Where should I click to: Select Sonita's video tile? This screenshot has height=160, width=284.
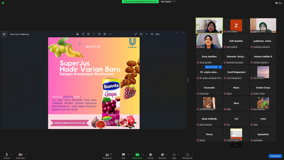click(209, 25)
